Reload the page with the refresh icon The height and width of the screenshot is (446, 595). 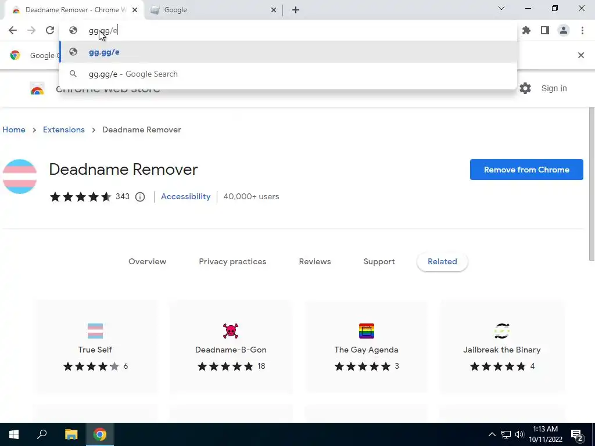tap(50, 30)
